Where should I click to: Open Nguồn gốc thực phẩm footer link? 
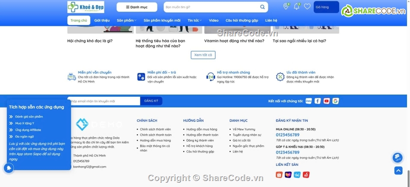[x=249, y=146]
